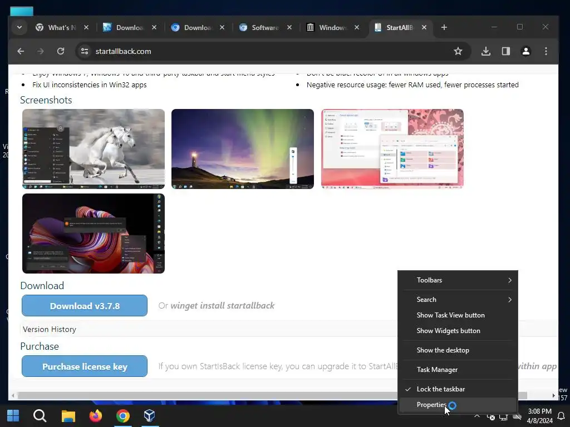Screen dimensions: 570x427
Task: Open Toolbars submenu in context menu
Action: (458, 280)
